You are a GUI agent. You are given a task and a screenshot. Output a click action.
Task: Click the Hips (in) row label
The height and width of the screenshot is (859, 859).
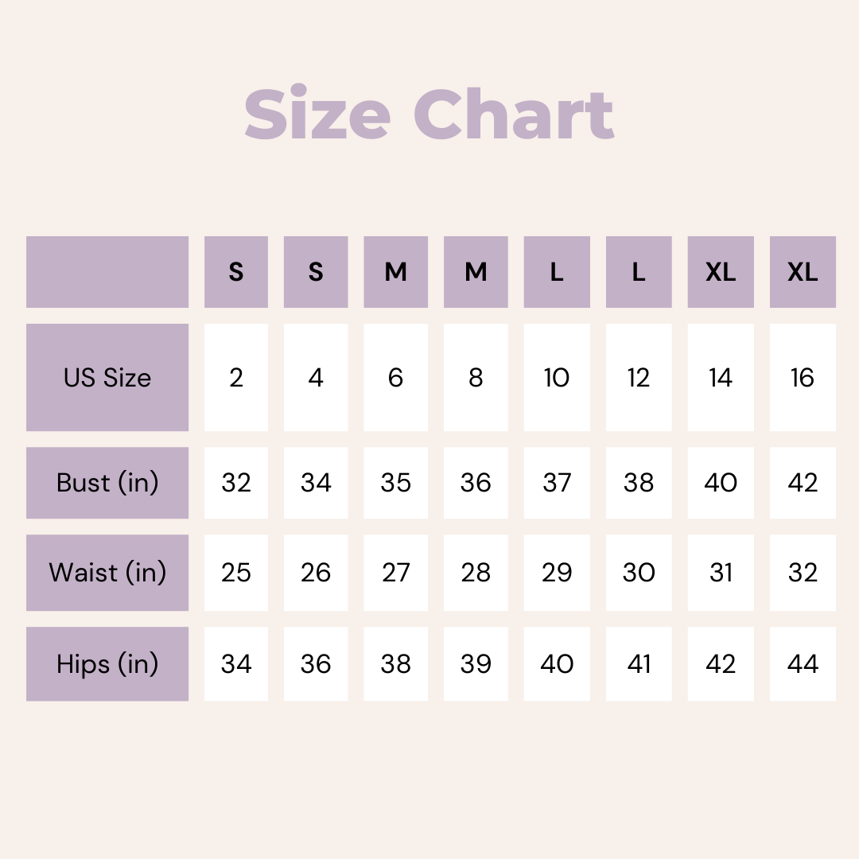(x=107, y=664)
